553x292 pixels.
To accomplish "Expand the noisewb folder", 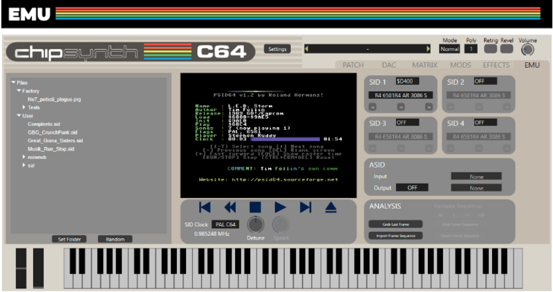I will point(24,157).
